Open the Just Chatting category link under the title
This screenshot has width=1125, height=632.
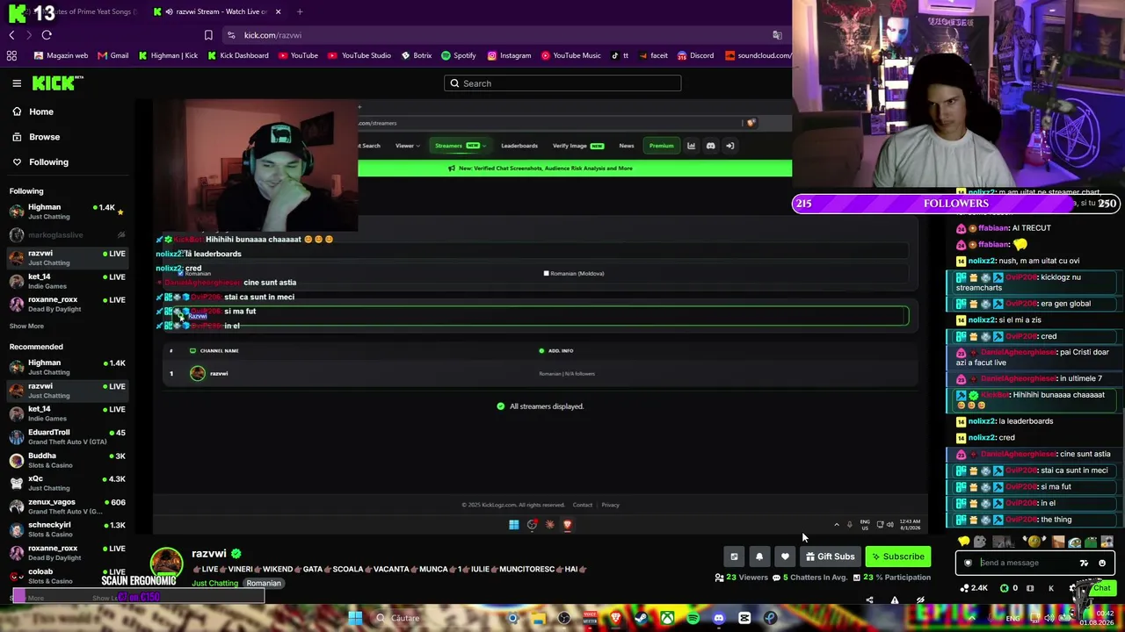[214, 584]
